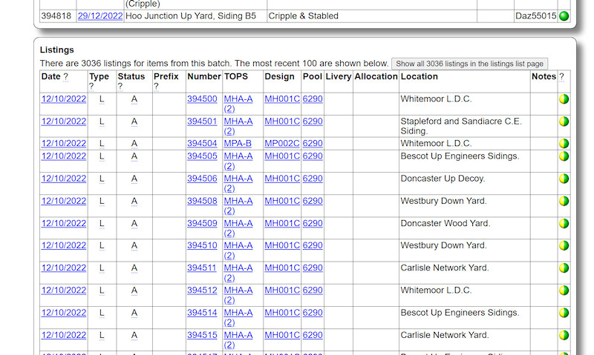Click pool 6290 link in row 394512

click(312, 290)
